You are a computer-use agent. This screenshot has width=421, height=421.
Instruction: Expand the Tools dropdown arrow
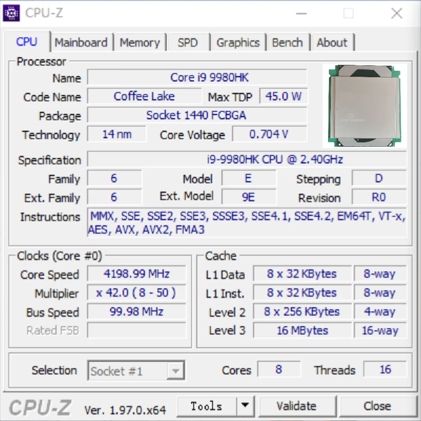click(x=245, y=406)
